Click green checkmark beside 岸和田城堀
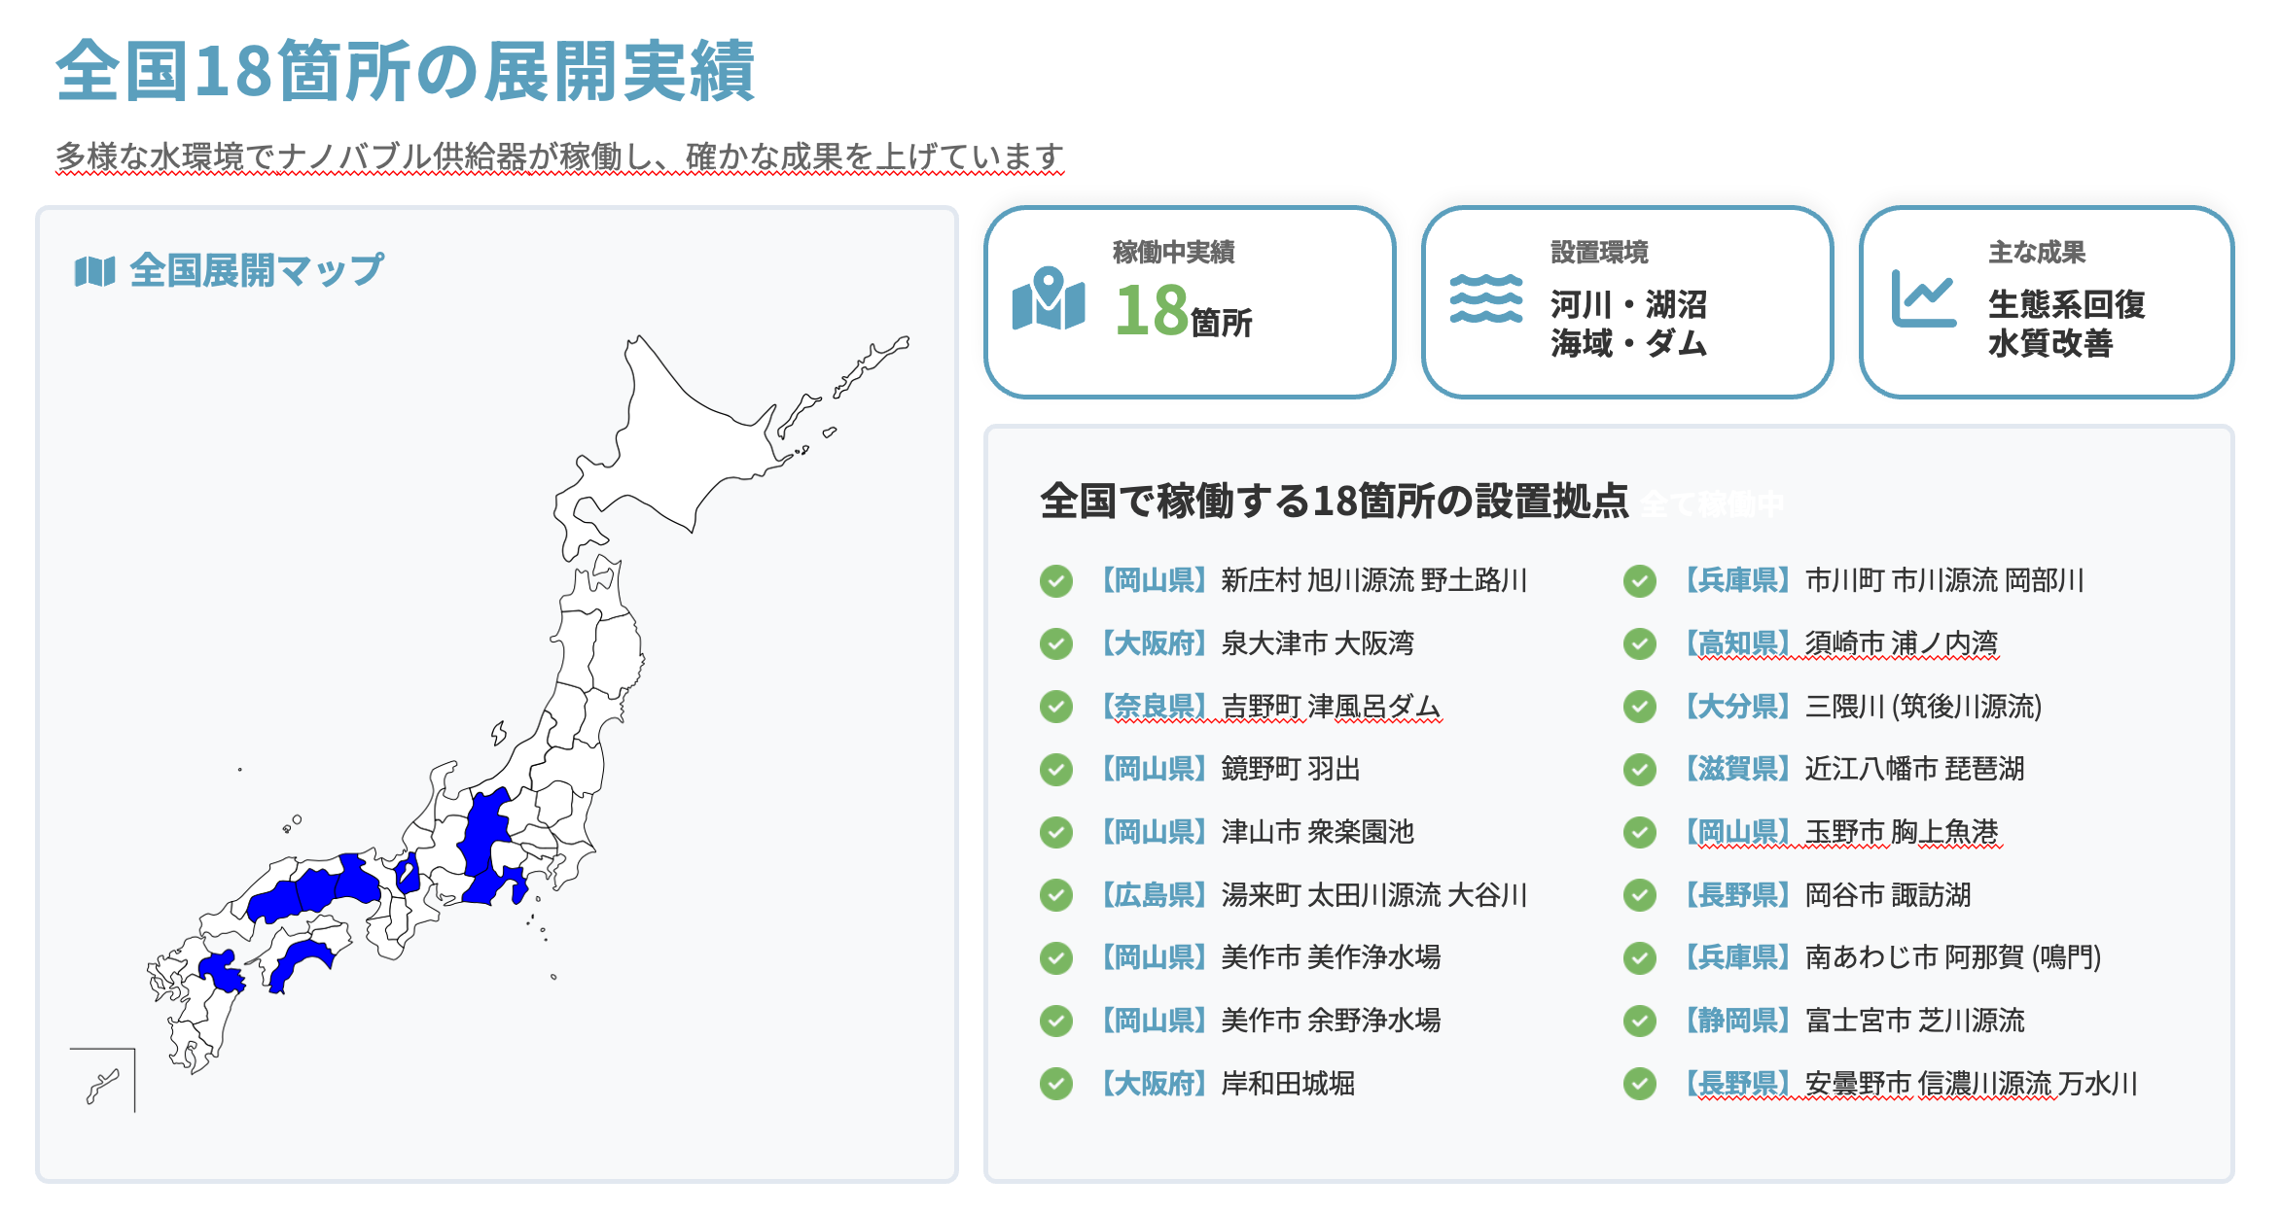 (x=1055, y=1084)
